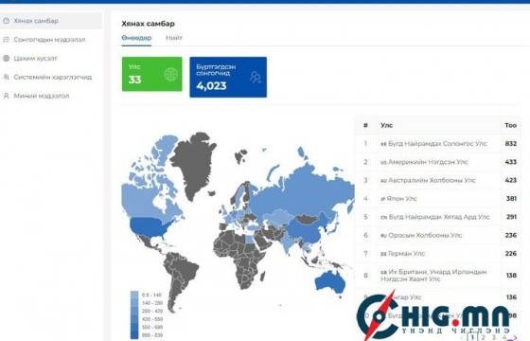
Task: Click the green Улс 33 card
Action: 152,74
